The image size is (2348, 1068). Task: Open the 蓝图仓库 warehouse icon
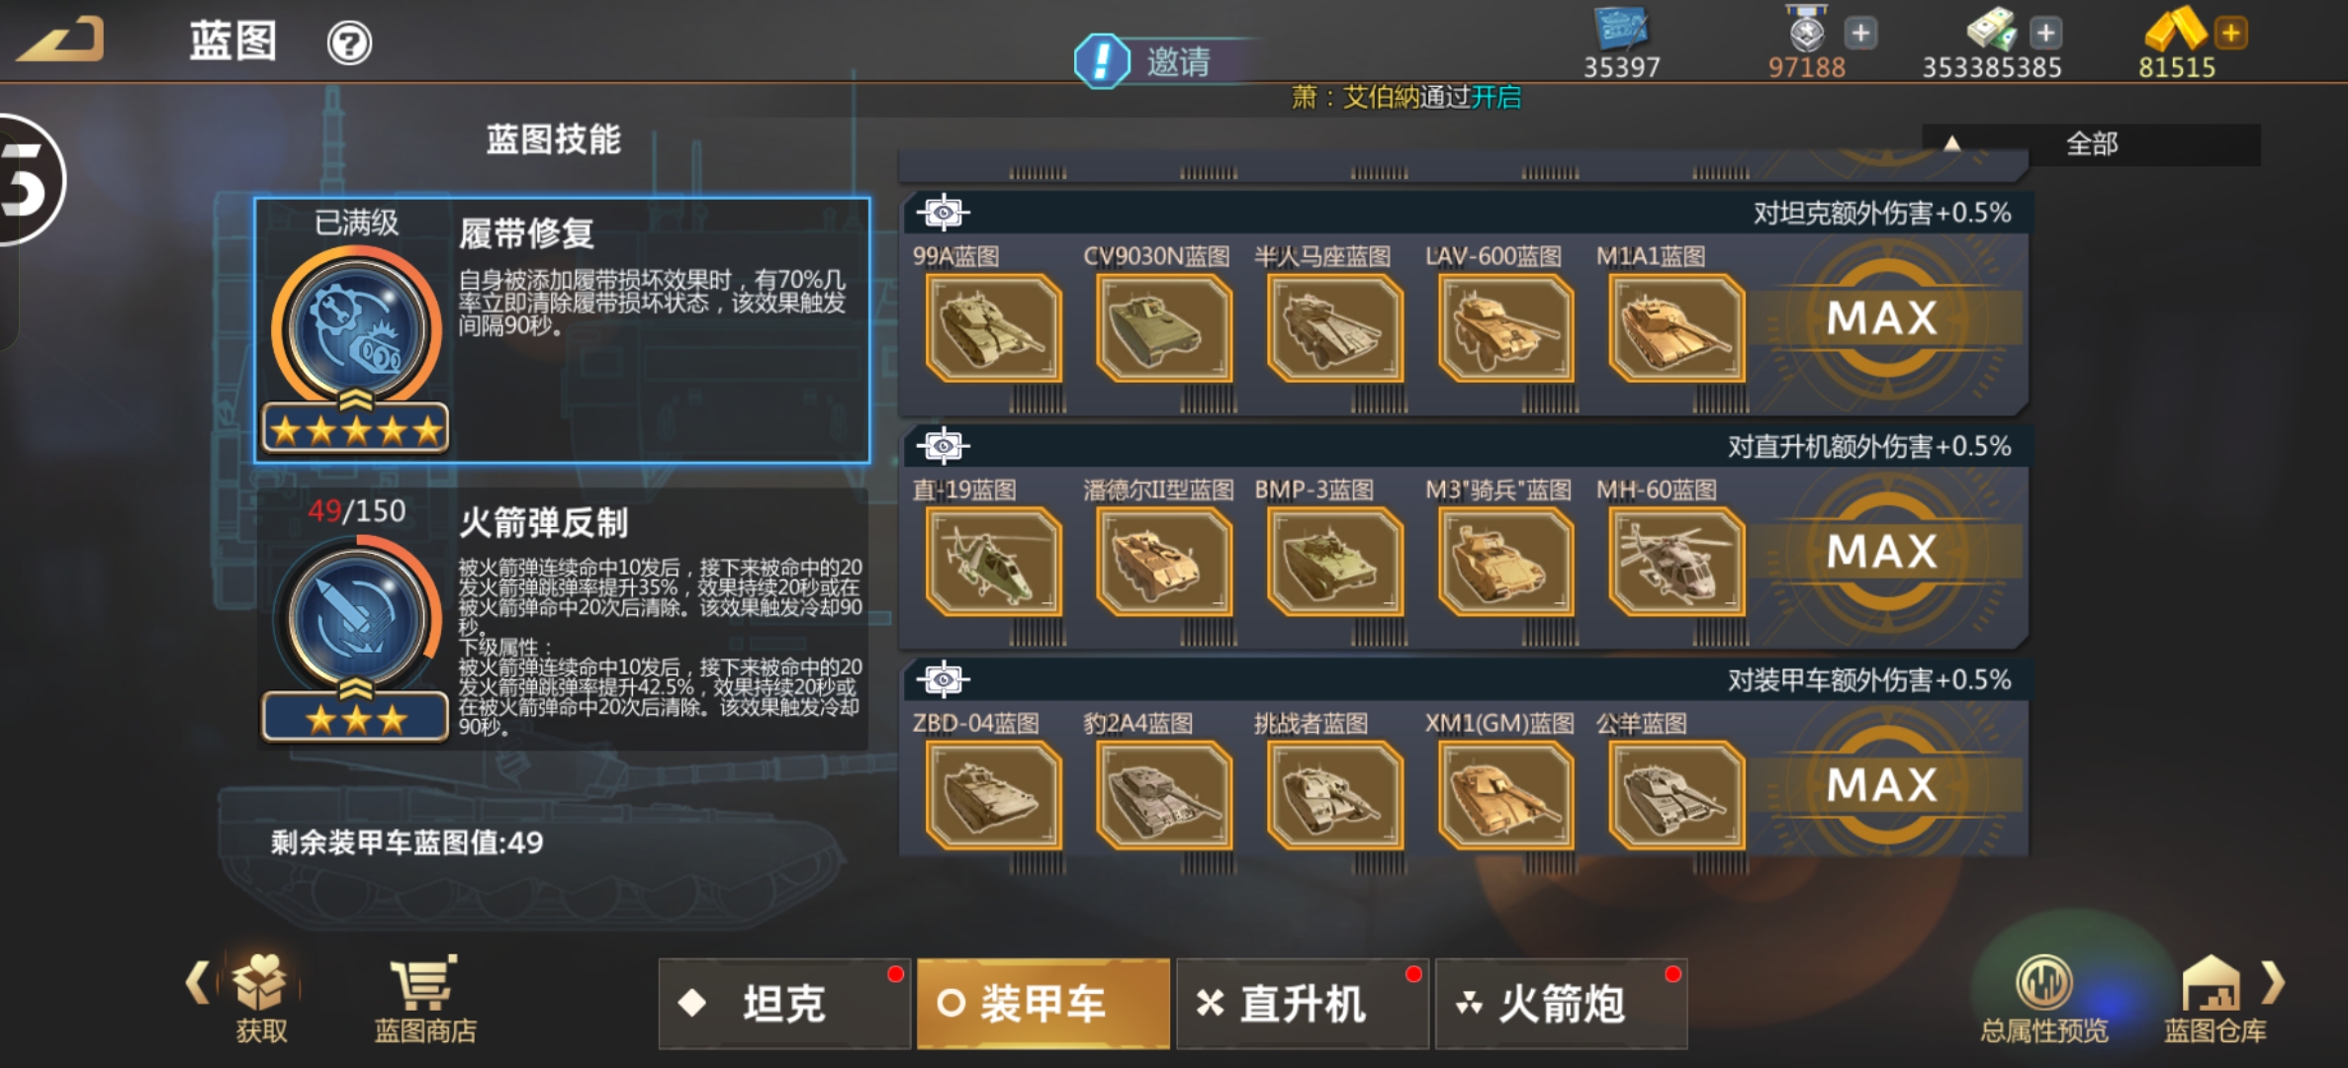[2213, 999]
